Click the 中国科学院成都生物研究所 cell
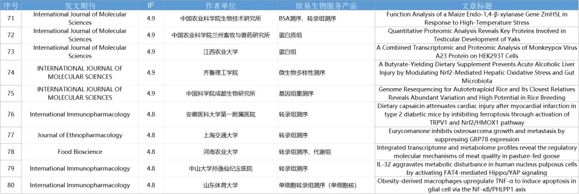Screen dimensions: 579x194 [x=221, y=94]
